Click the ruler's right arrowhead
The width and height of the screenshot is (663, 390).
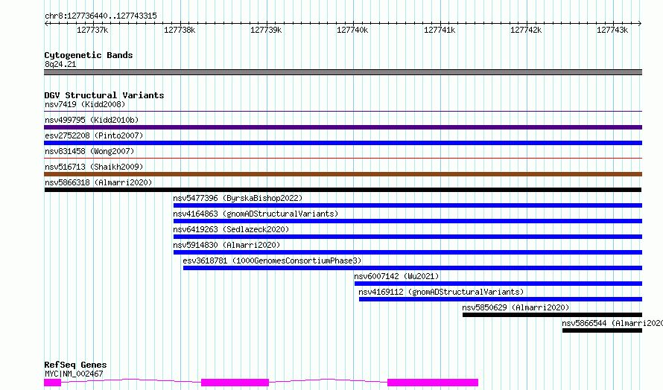[x=640, y=24]
